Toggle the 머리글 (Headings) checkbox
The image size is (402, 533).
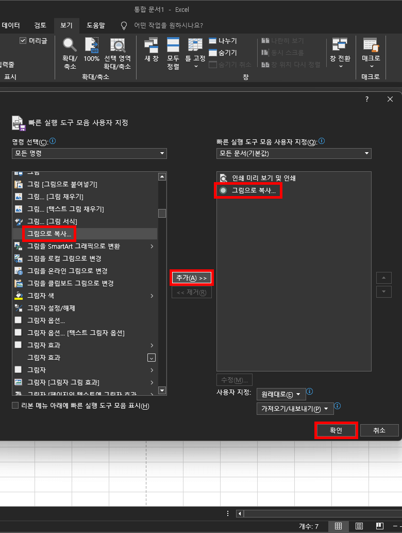[23, 41]
